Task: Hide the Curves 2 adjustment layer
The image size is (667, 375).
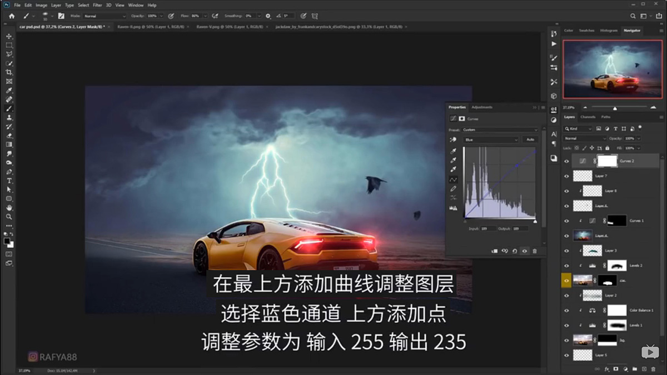Action: tap(566, 161)
